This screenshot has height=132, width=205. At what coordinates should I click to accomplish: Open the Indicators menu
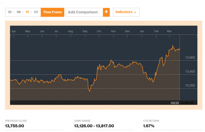coord(126,12)
